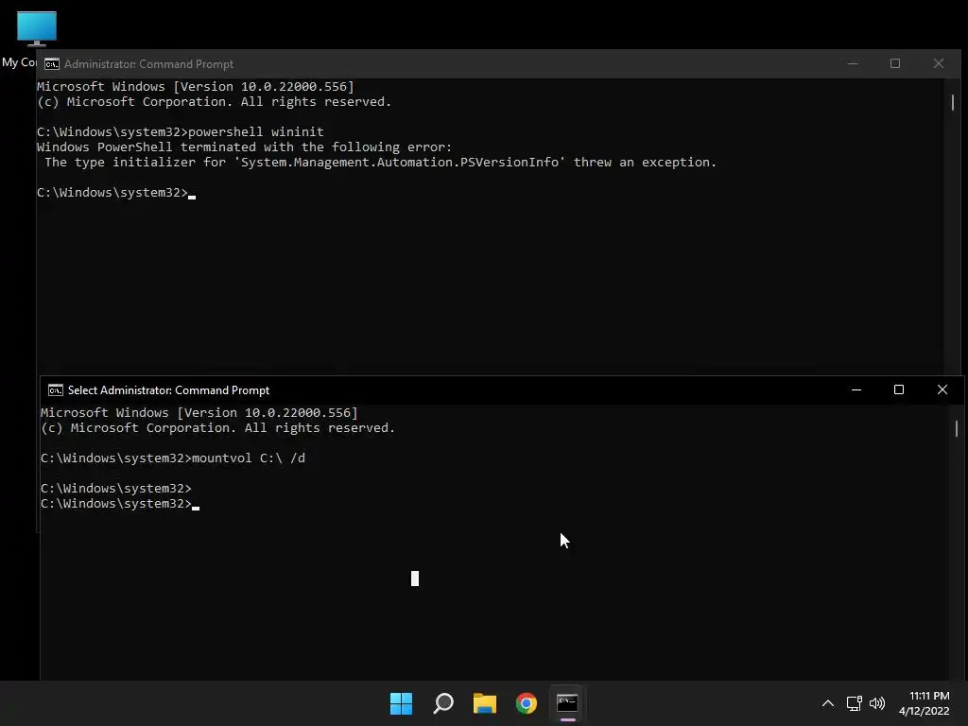Open taskbar Search
This screenshot has width=968, height=726.
tap(443, 703)
